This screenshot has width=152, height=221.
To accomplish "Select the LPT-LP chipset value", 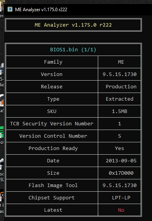I will click(x=121, y=197).
